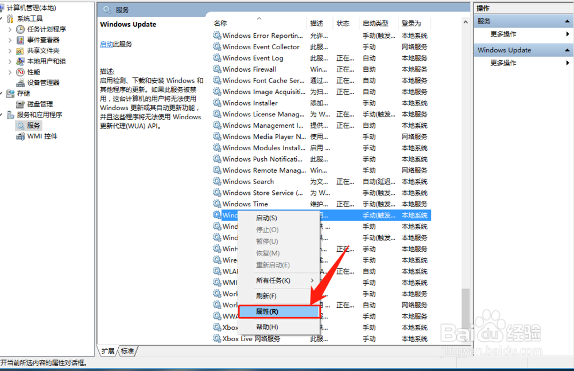Click the Performance (性能) icon
Screen dimensions: 574x371
click(x=21, y=72)
